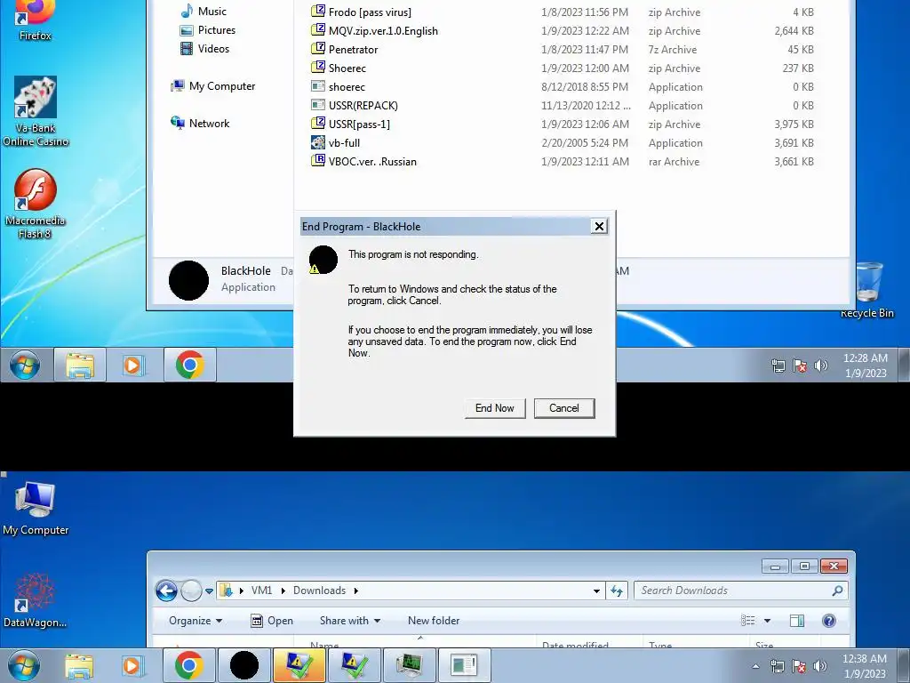Click the network tray icon beside the 12:28 AM clock
Viewport: 910px width, 683px height.
click(778, 366)
